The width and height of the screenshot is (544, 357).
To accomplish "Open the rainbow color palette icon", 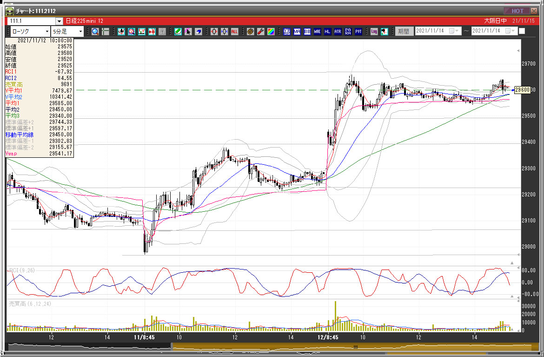I will click(271, 31).
